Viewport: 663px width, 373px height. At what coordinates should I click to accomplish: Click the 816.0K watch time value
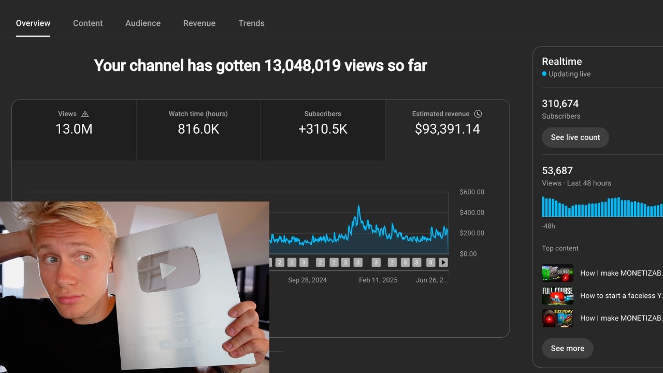[198, 129]
